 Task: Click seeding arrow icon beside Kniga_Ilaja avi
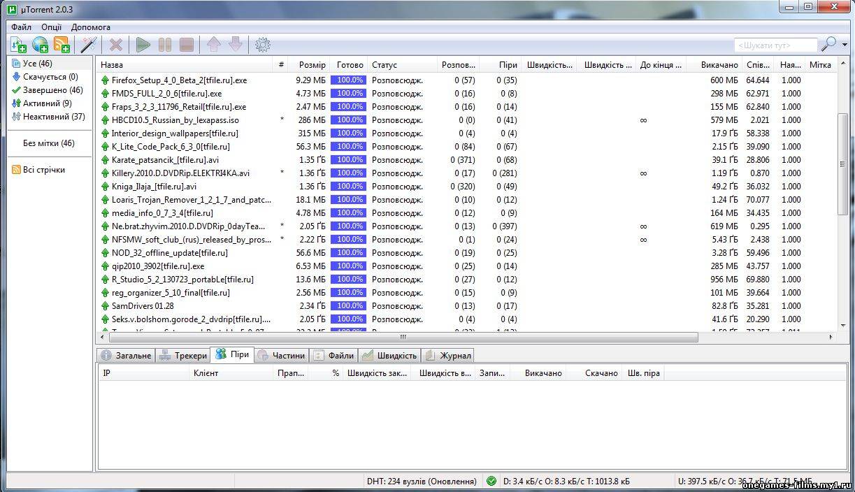click(x=106, y=187)
